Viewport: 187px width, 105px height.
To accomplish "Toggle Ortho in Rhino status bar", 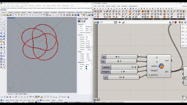I will point(58,102).
